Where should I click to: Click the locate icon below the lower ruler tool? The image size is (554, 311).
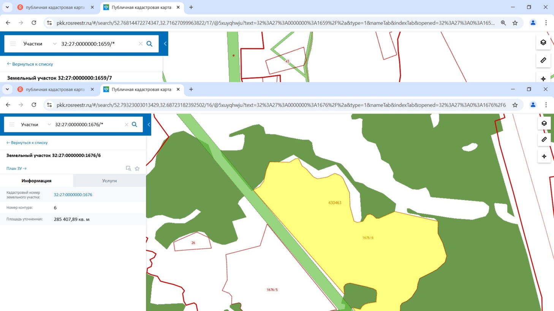point(544,156)
